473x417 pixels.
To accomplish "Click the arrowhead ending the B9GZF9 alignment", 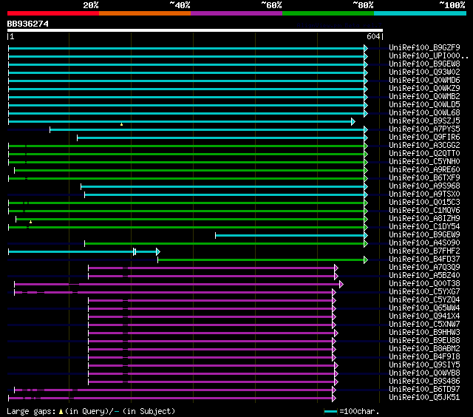I will 365,48.
